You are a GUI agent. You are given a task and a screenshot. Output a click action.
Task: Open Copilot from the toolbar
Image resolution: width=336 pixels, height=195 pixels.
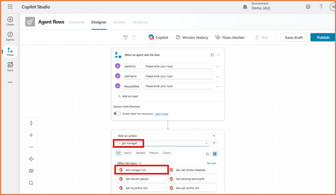(158, 37)
